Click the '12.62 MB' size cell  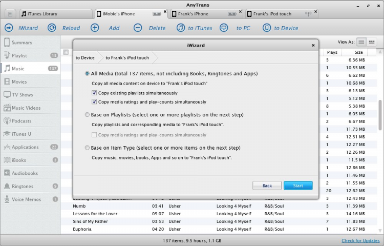355,191
